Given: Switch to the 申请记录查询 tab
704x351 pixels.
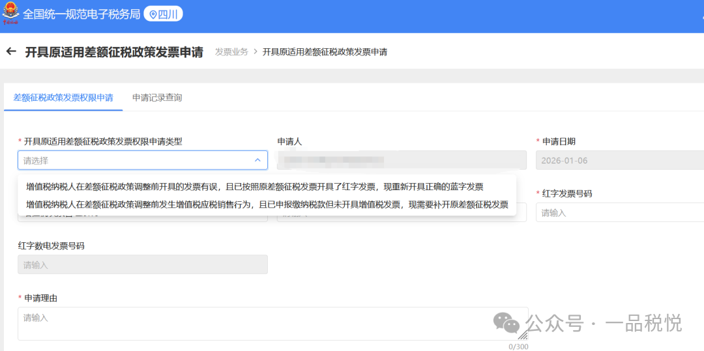Looking at the screenshot, I should pos(157,98).
